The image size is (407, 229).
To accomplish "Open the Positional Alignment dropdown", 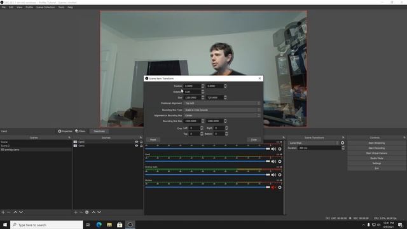I will coord(222,103).
